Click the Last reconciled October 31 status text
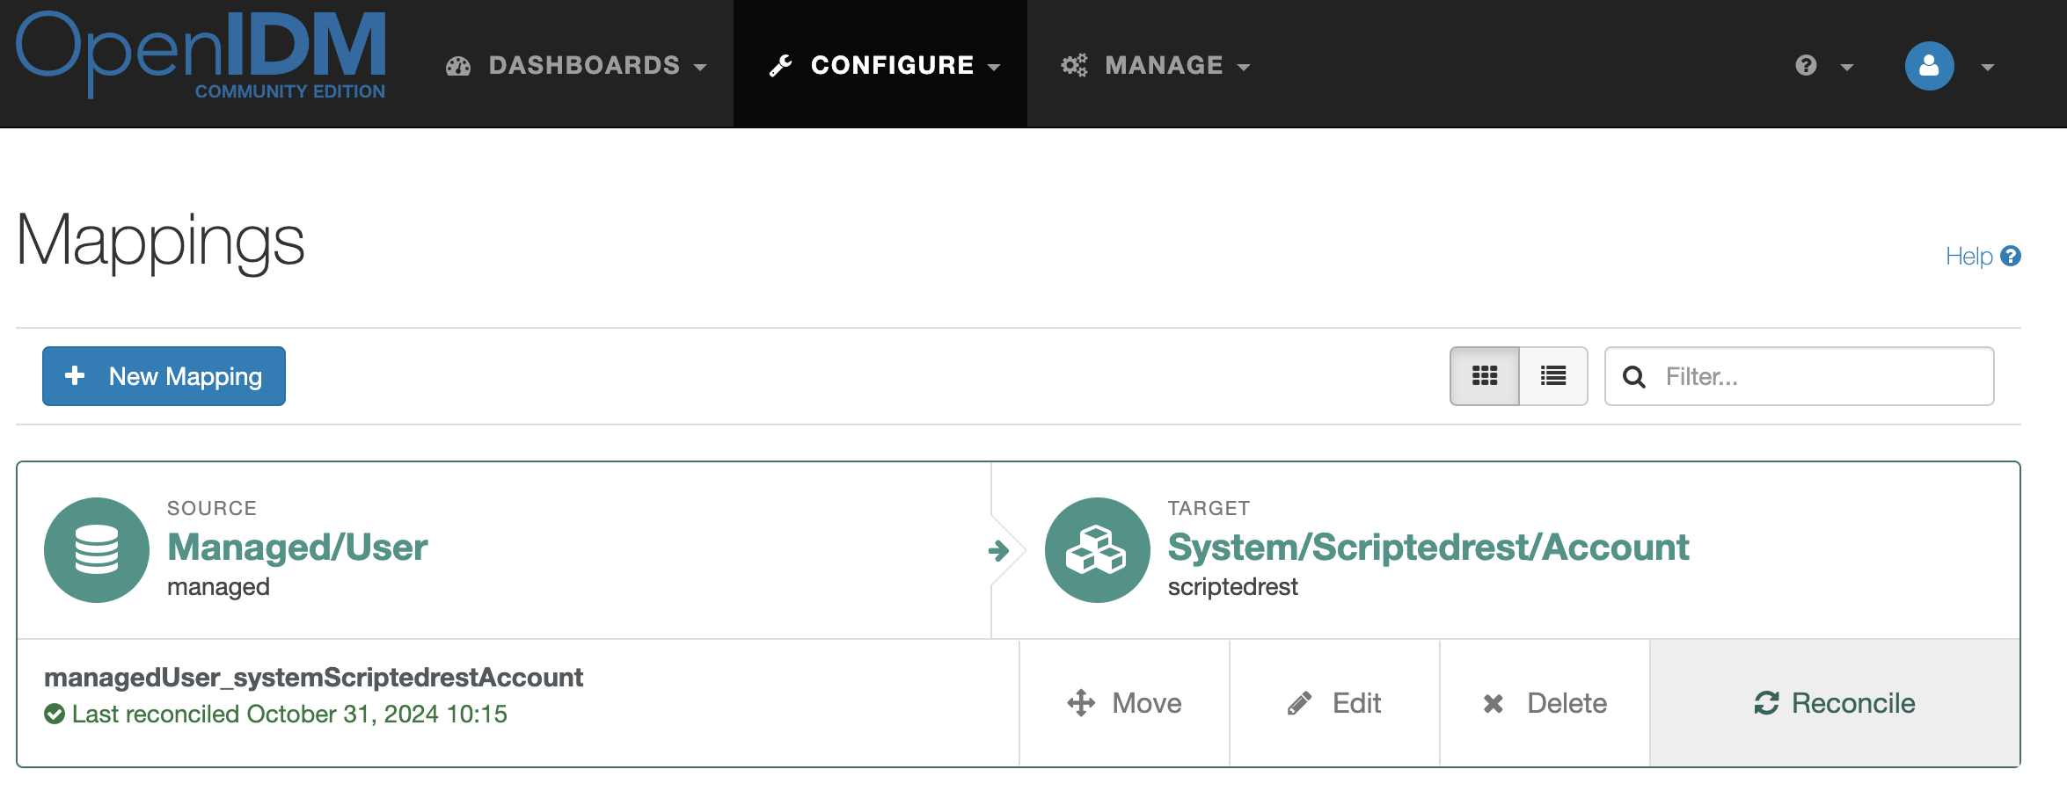 pos(289,714)
